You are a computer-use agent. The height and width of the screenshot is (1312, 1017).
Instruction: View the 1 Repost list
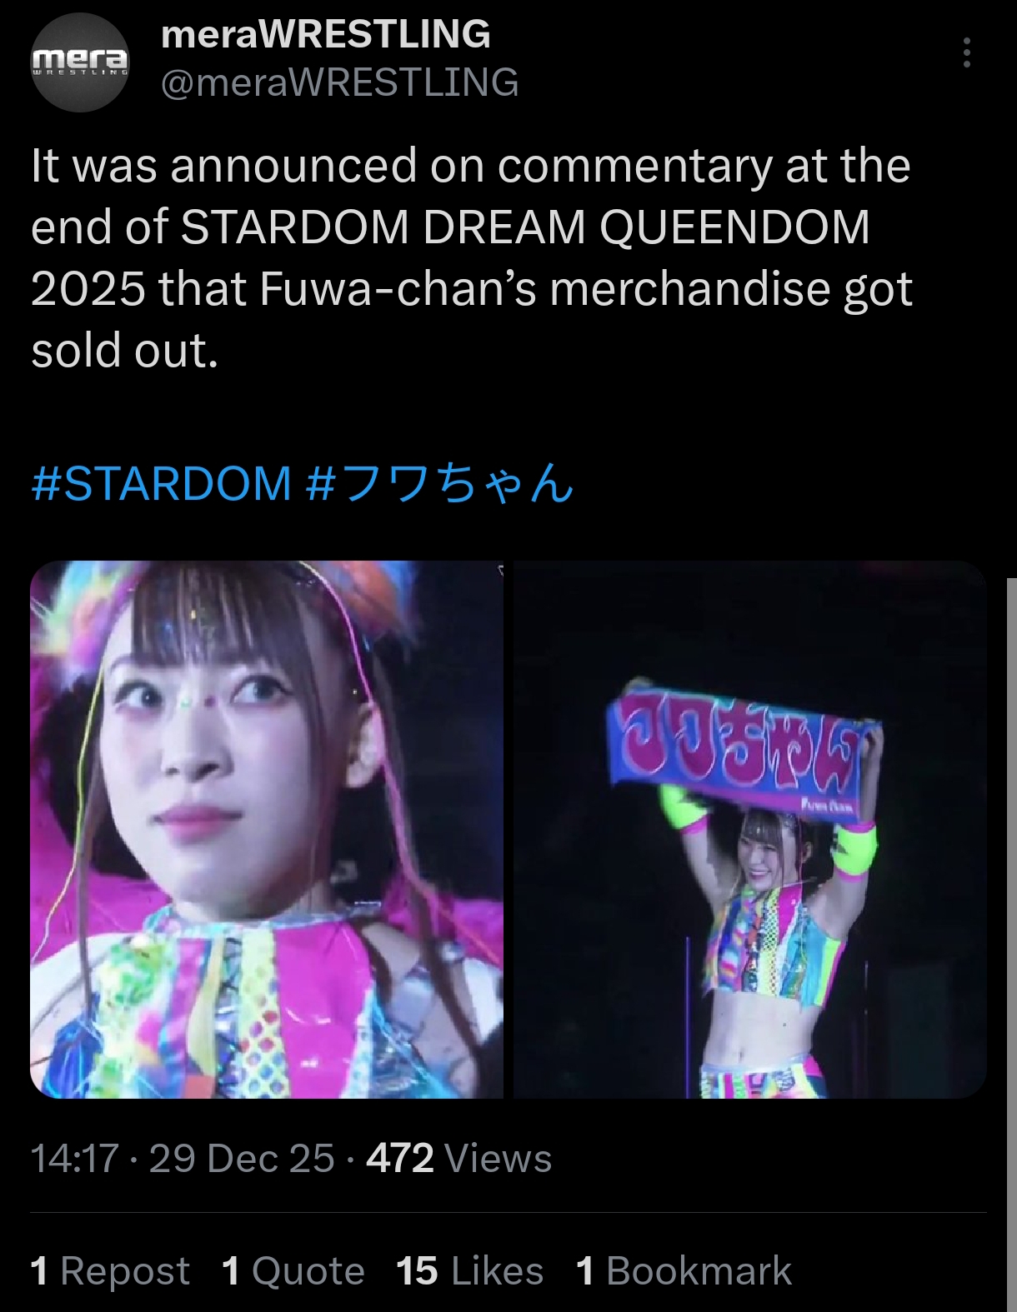pos(110,1271)
